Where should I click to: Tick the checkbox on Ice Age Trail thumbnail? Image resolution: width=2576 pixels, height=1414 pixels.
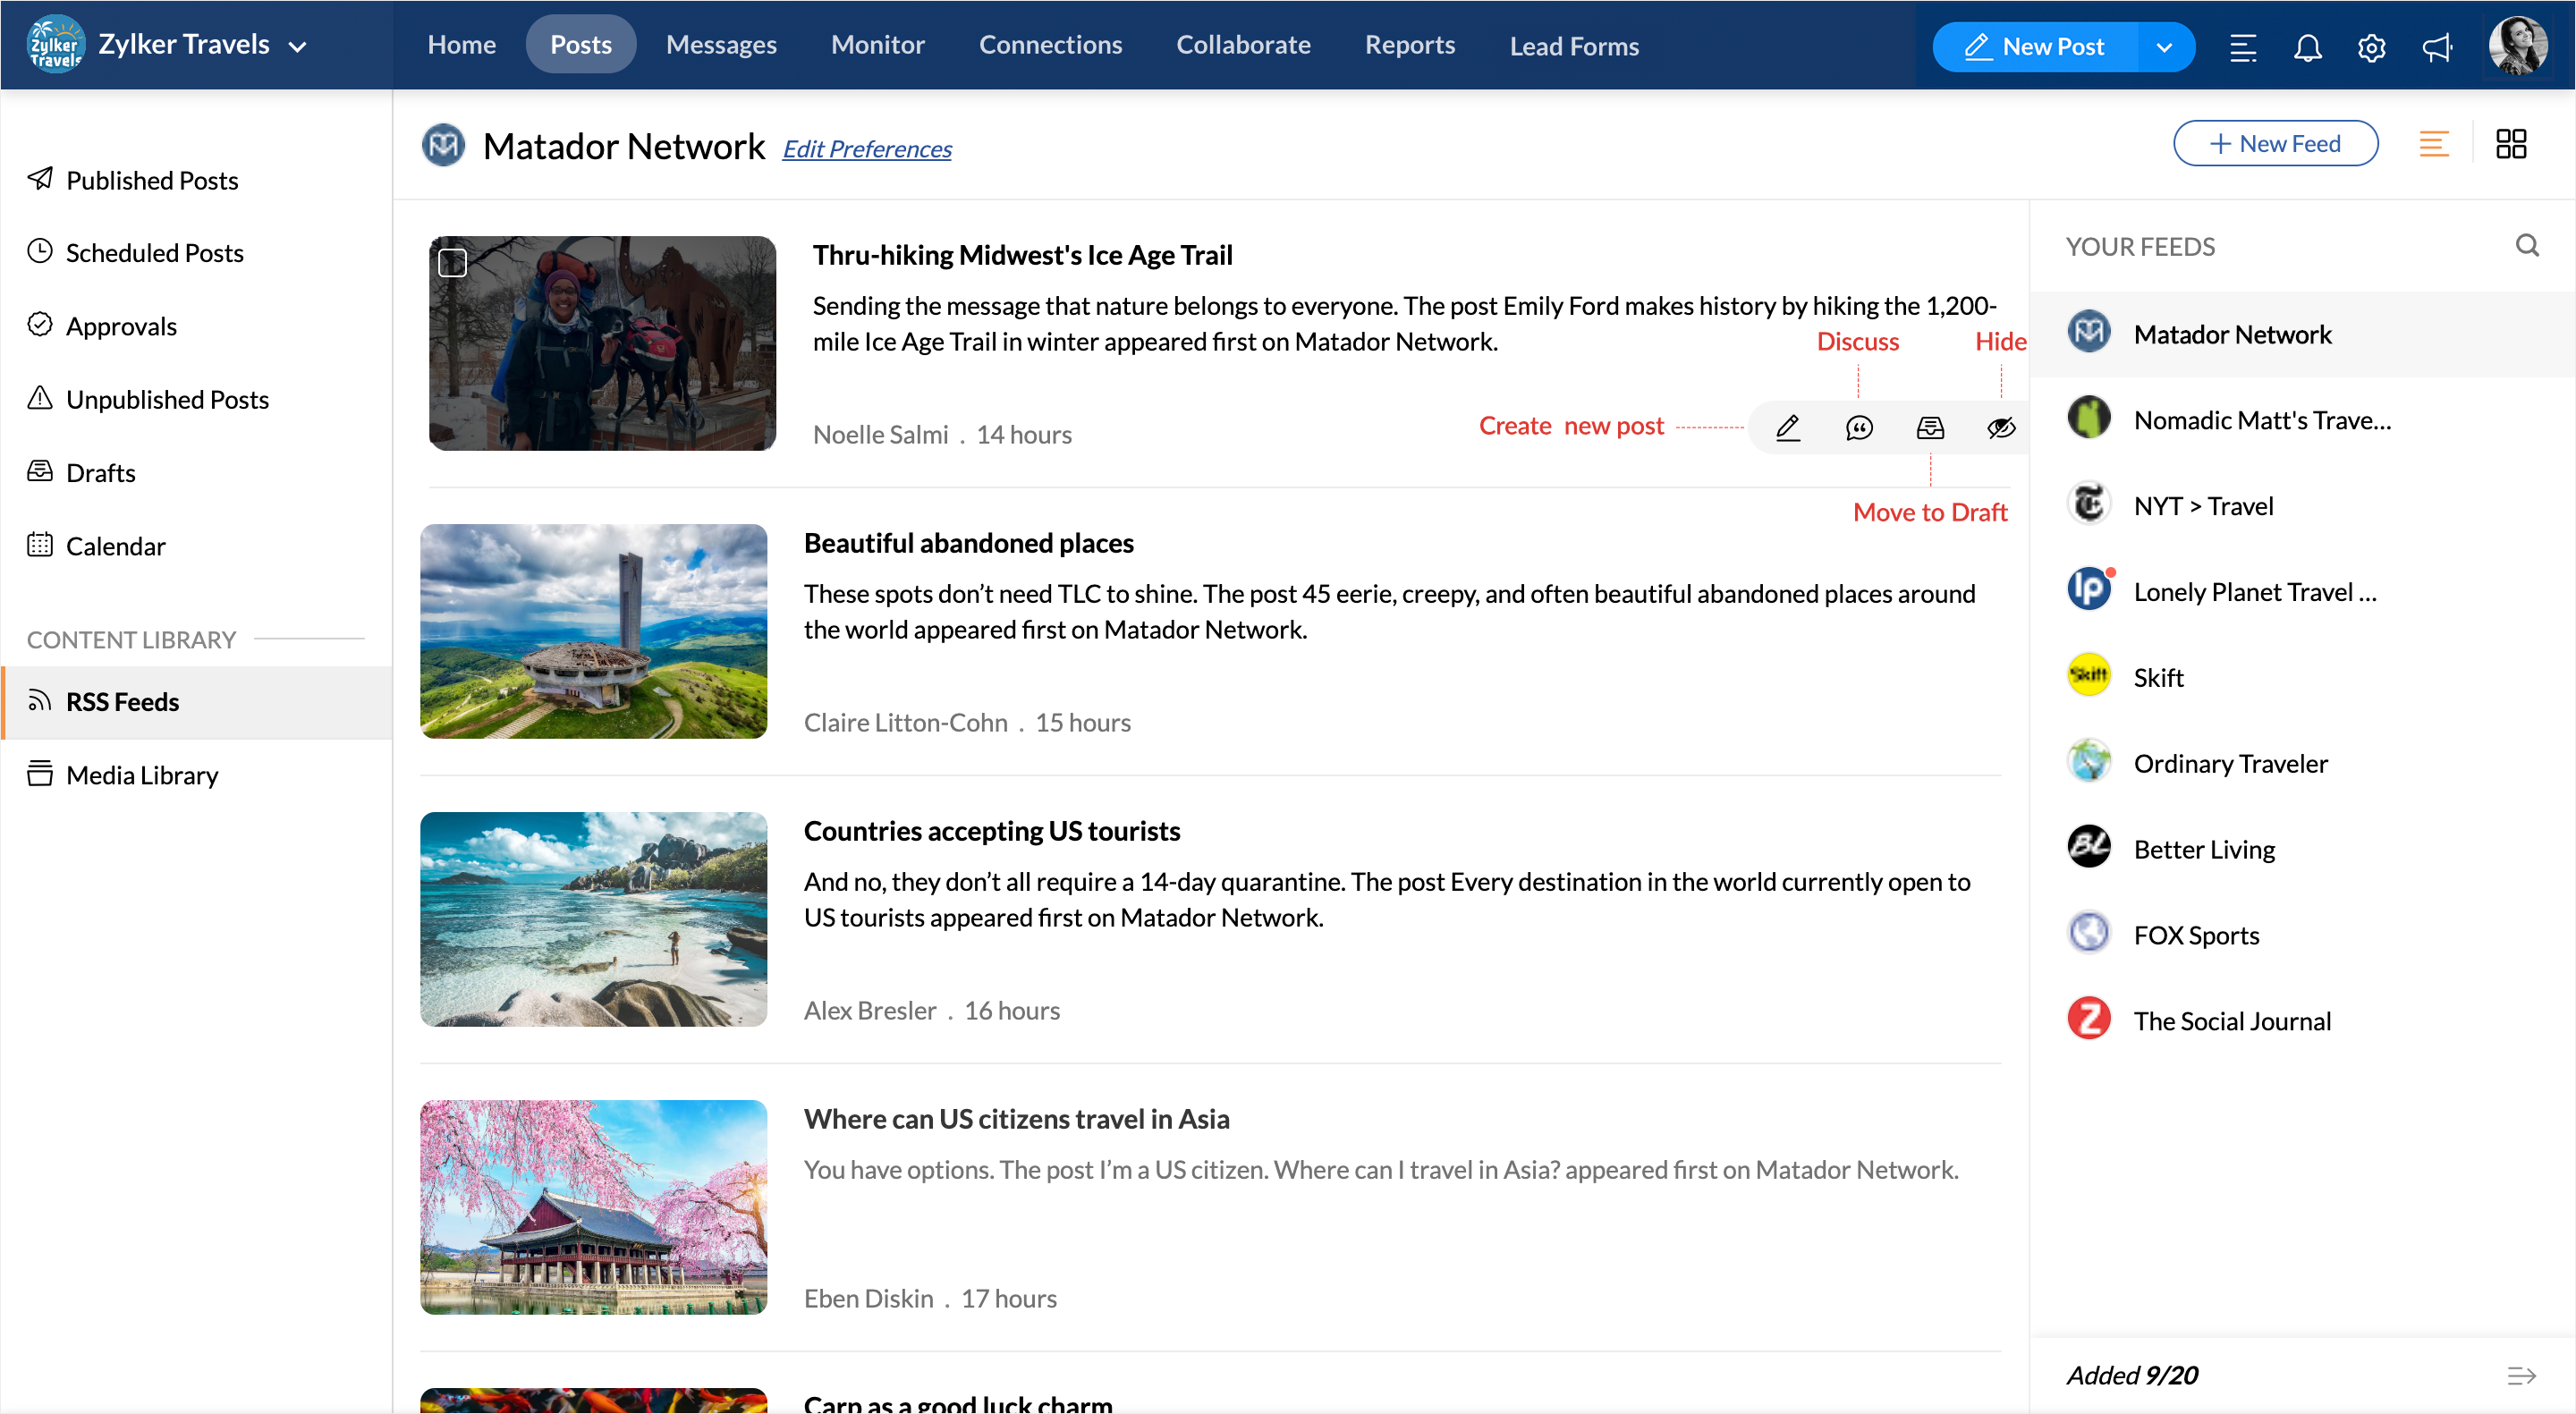pos(452,263)
